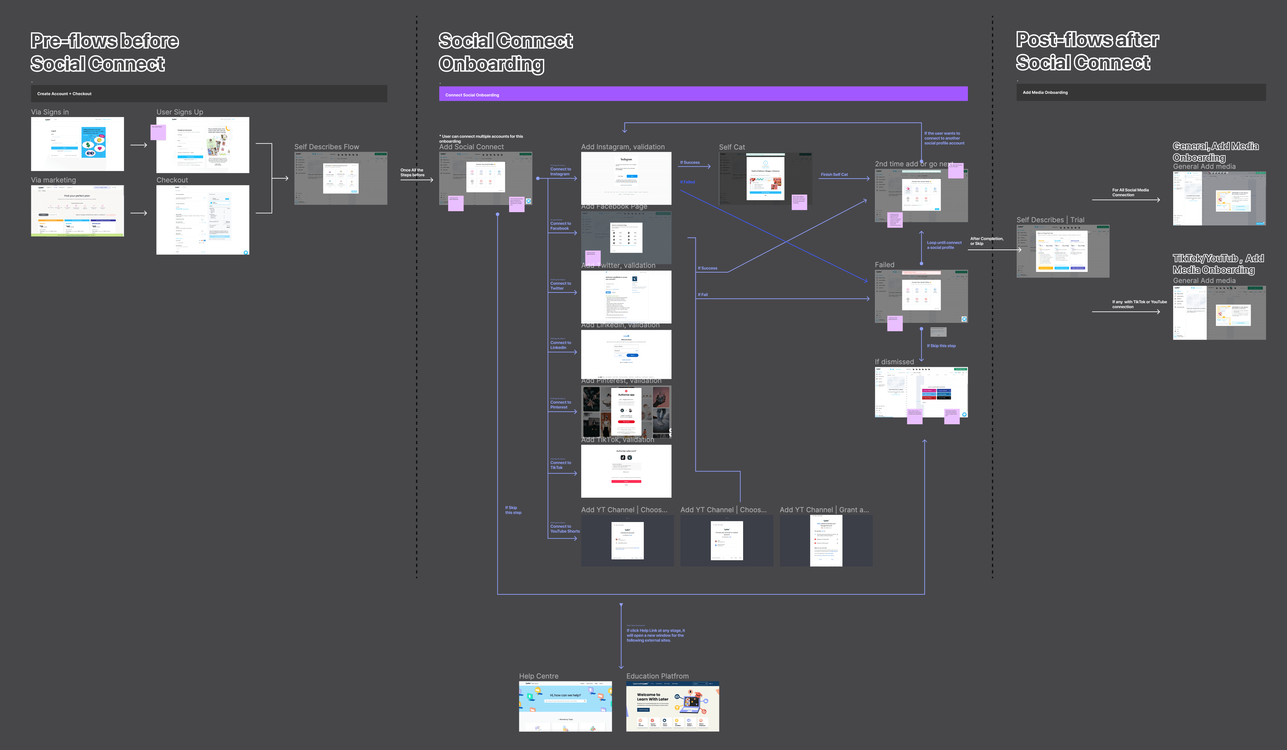This screenshot has width=1287, height=750.
Task: Click the Pinterest logo in Authorize app dialog
Action: (x=626, y=391)
